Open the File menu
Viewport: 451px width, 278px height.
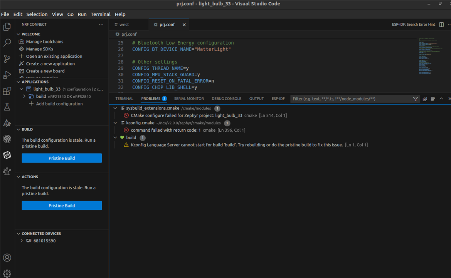point(5,14)
